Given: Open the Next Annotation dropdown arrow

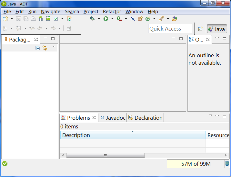Looking at the screenshot, I should pos(12,28).
